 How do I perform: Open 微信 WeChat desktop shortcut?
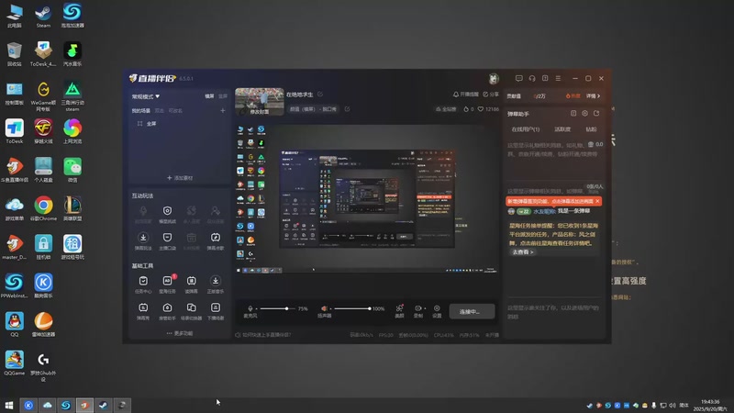coord(72,171)
